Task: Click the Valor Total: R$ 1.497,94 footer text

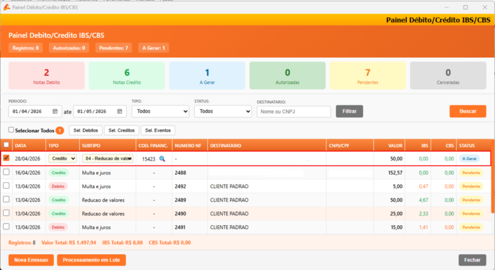Action: (x=69, y=243)
